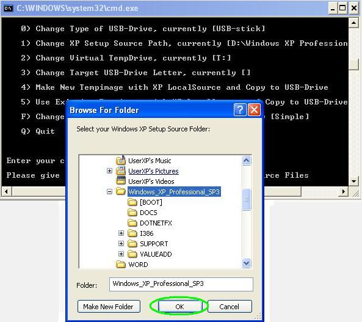Image resolution: width=362 pixels, height=322 pixels.
Task: Collapse the Windows_XP_Professional_SP3 folder node
Action: click(110, 192)
